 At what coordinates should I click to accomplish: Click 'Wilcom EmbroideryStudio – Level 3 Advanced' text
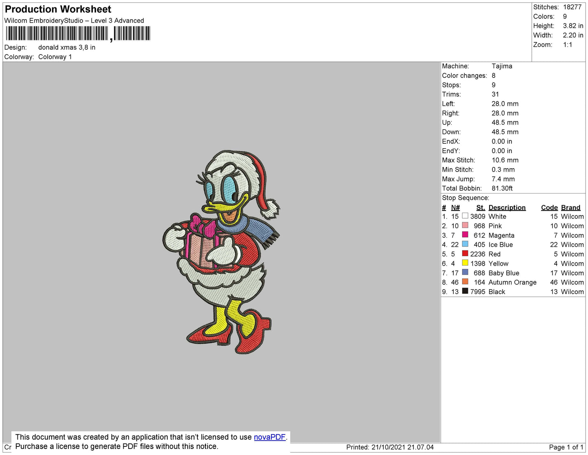click(74, 21)
